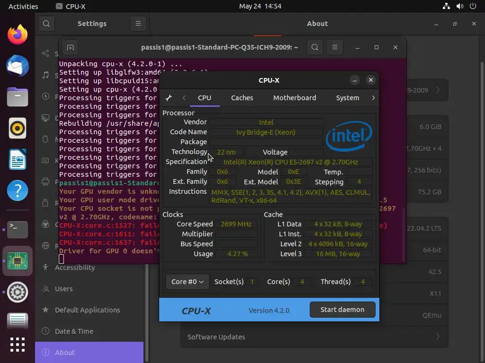The width and height of the screenshot is (485, 363).
Task: Select About in Settings sidebar
Action: 90,353
